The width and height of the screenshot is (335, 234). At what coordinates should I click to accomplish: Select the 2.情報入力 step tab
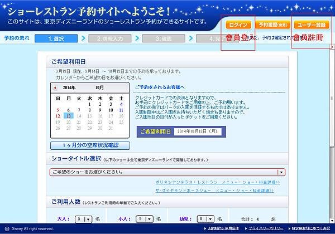(110, 39)
